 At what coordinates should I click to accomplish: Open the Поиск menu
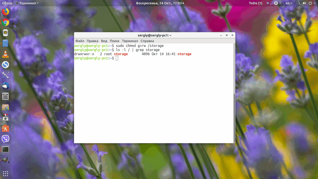click(x=115, y=41)
